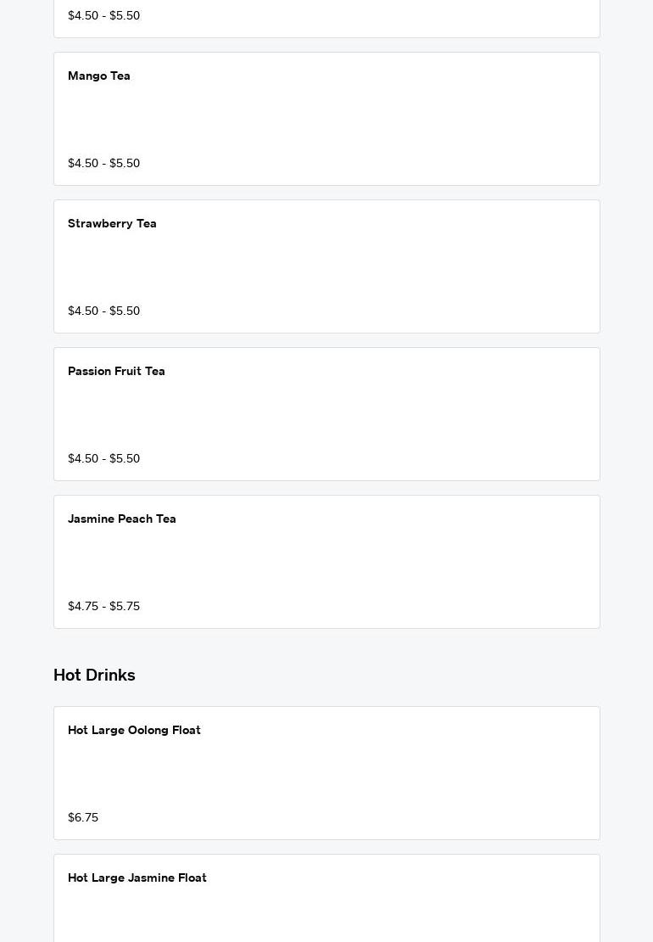Click the Strawberry Tea title text
The height and width of the screenshot is (942, 653).
112,224
